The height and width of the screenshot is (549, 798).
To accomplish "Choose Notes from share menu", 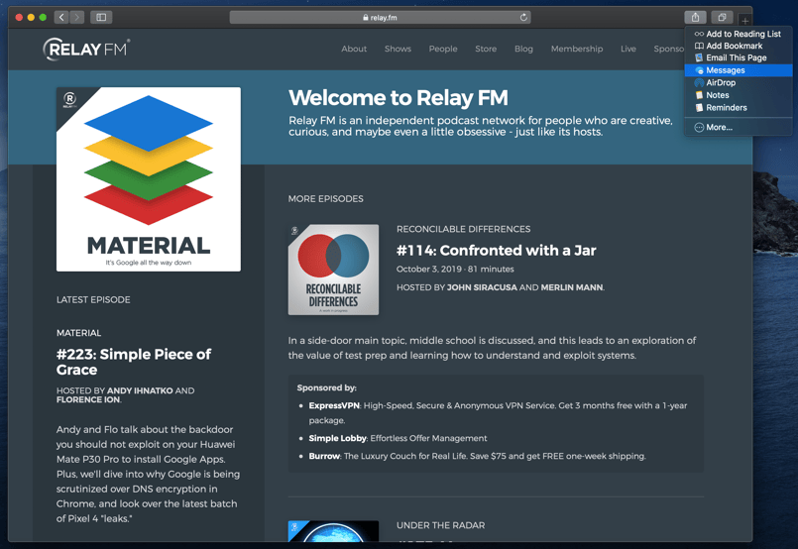I will (739, 95).
